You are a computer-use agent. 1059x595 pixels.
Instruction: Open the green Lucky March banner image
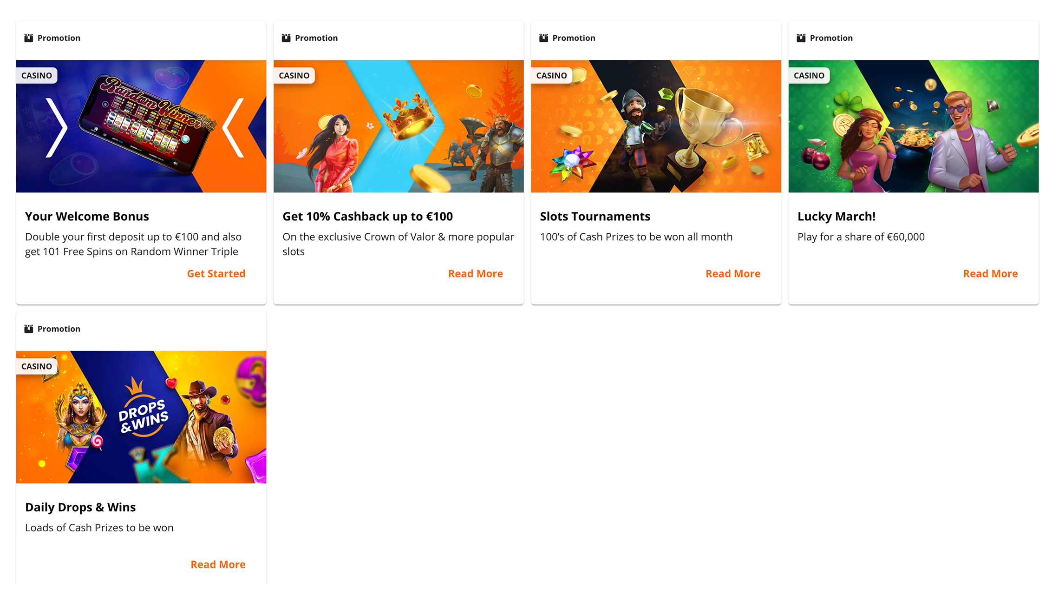[x=914, y=126]
